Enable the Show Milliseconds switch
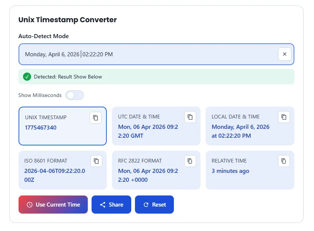 [x=75, y=95]
